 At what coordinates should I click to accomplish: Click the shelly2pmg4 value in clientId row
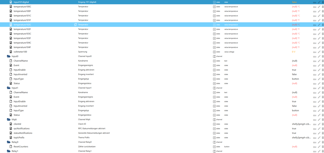pos(301,124)
